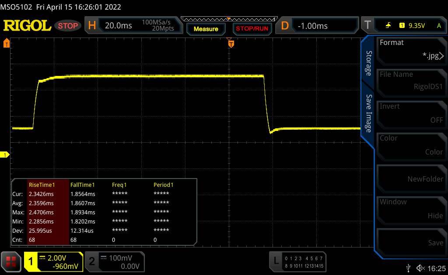Change the Color setting
448x275 pixels.
[411, 146]
